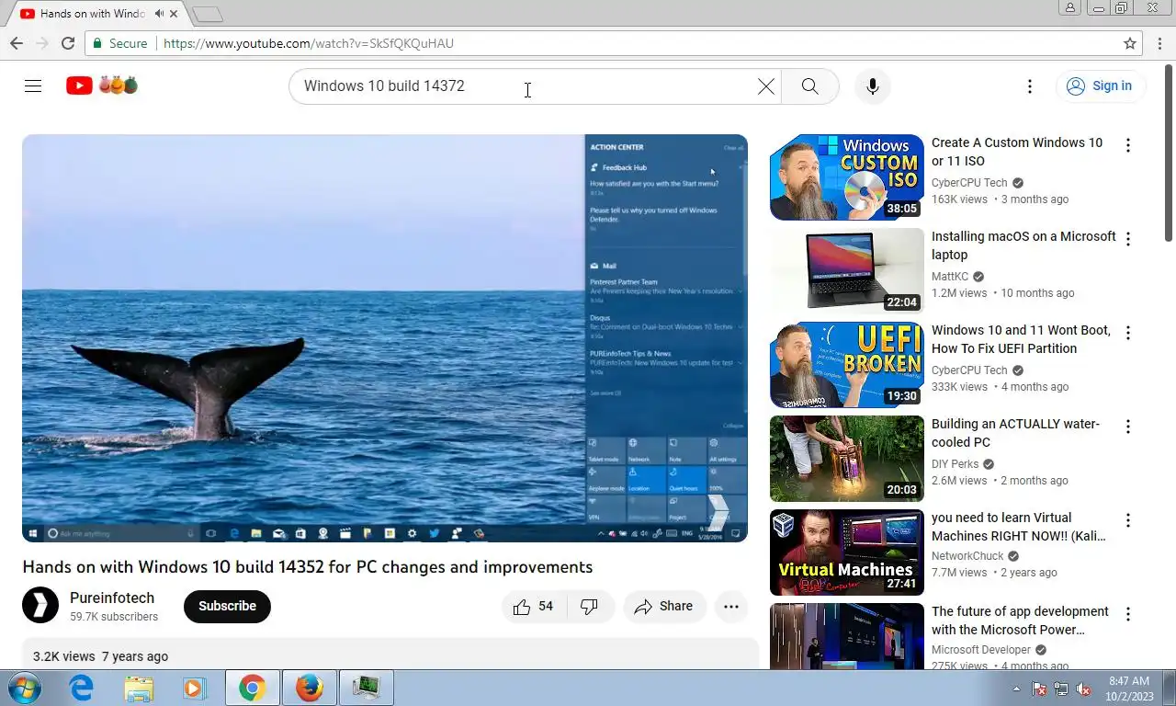1176x706 pixels.
Task: Submit search with magnifier button
Action: tap(809, 85)
